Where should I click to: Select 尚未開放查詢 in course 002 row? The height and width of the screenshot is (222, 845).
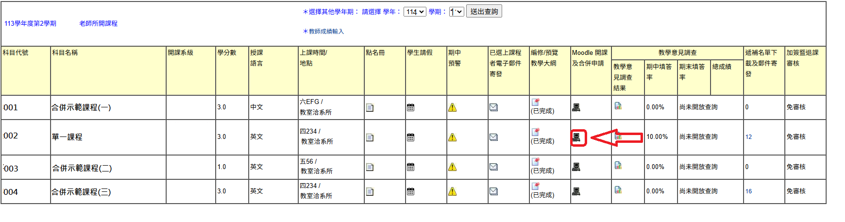pos(698,137)
